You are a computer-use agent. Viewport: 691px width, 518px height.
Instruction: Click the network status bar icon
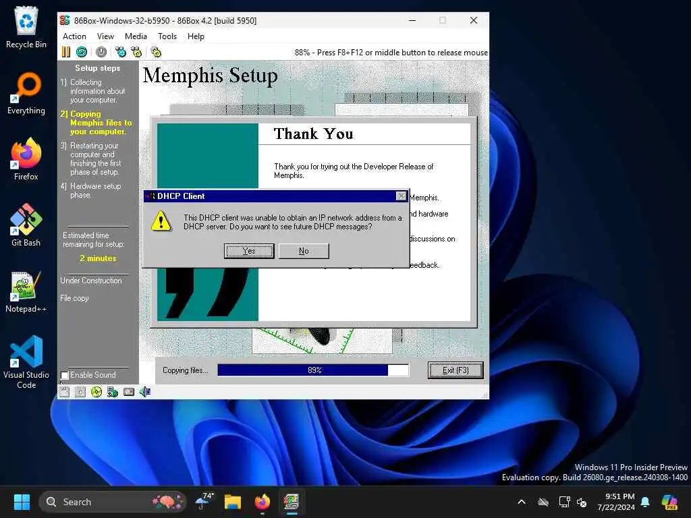tap(113, 392)
